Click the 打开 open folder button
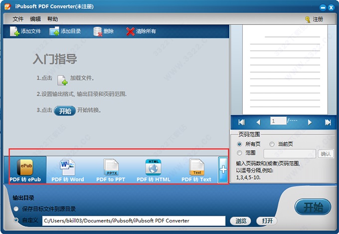This screenshot has width=339, height=234. [x=267, y=221]
